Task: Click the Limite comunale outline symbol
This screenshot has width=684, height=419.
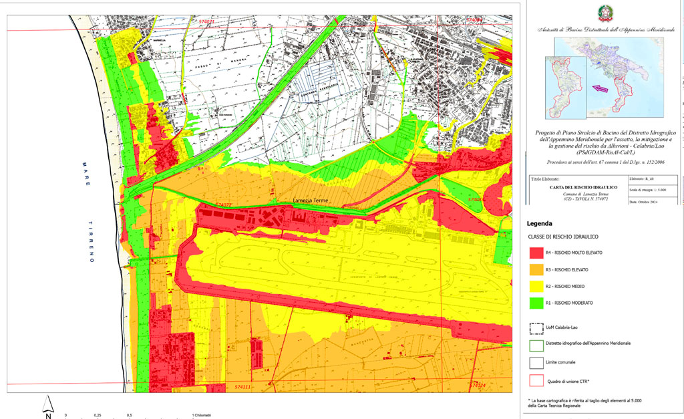Action: [x=536, y=362]
